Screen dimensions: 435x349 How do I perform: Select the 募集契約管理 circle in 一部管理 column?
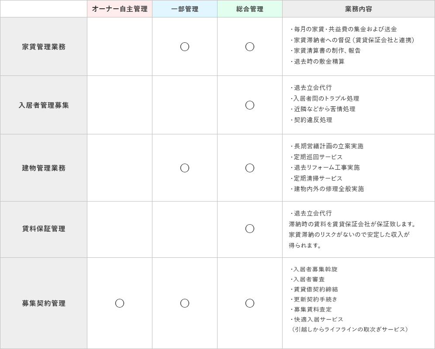click(x=185, y=303)
